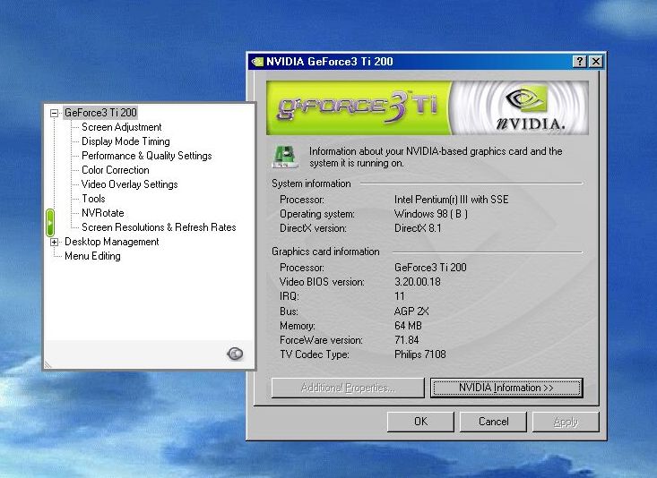Click the '64 MB' memory value

408,326
